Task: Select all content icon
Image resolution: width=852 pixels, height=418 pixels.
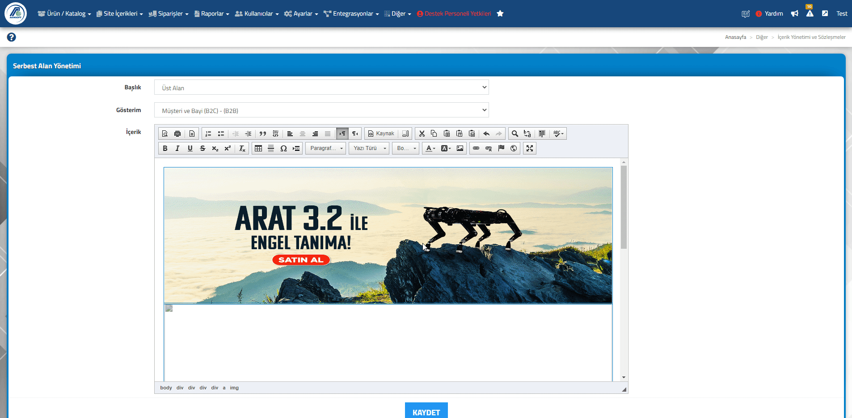Action: point(542,134)
